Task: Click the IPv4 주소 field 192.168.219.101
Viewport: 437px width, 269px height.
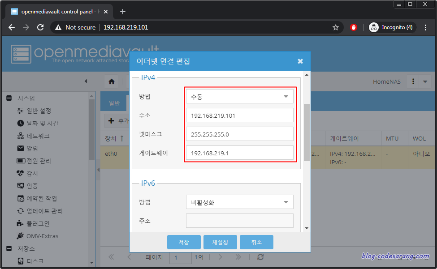Action: (x=240, y=115)
